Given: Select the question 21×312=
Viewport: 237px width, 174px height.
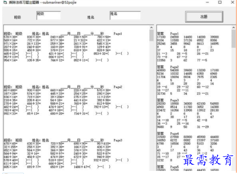Looking at the screenshot, I should click(80, 40).
